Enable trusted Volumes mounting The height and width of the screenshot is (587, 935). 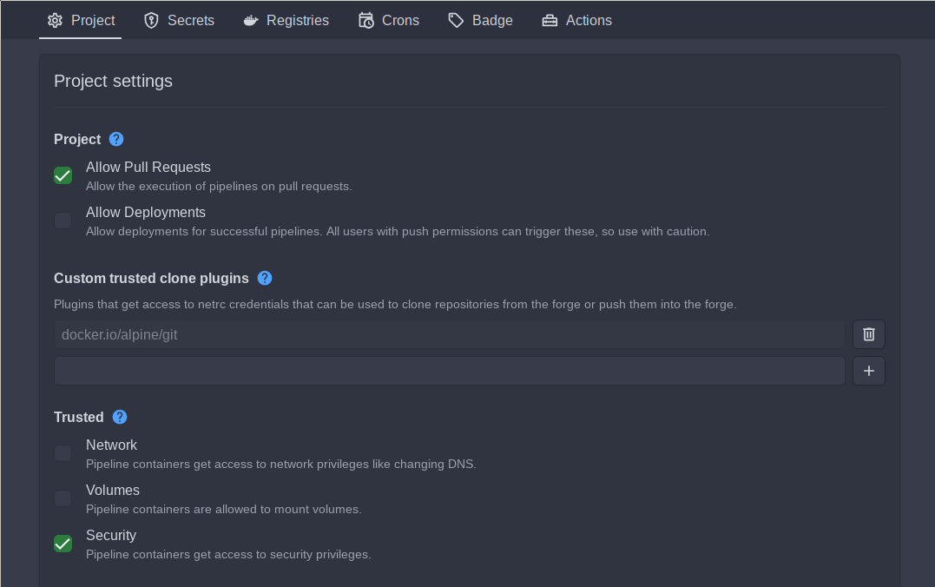point(63,498)
